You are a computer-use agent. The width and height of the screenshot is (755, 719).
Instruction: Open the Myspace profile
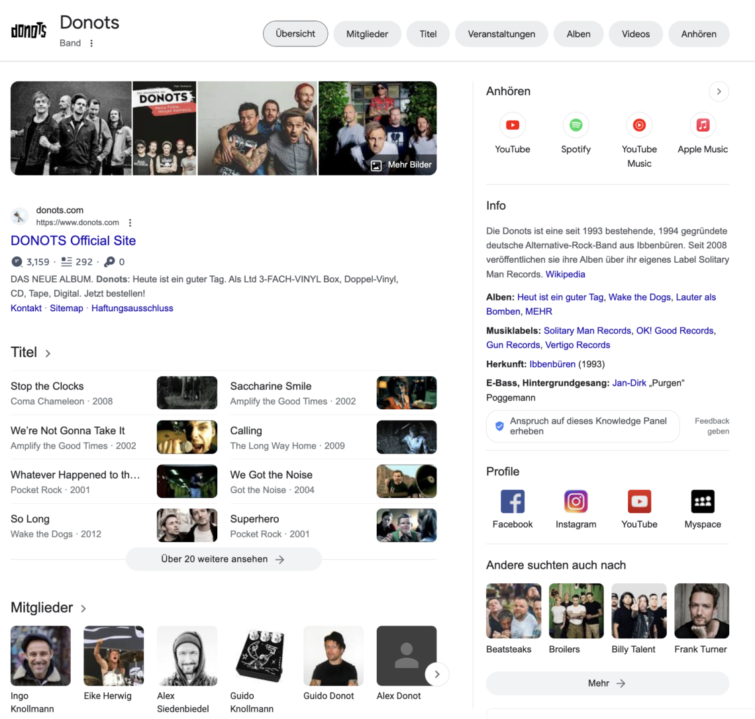[x=703, y=501]
